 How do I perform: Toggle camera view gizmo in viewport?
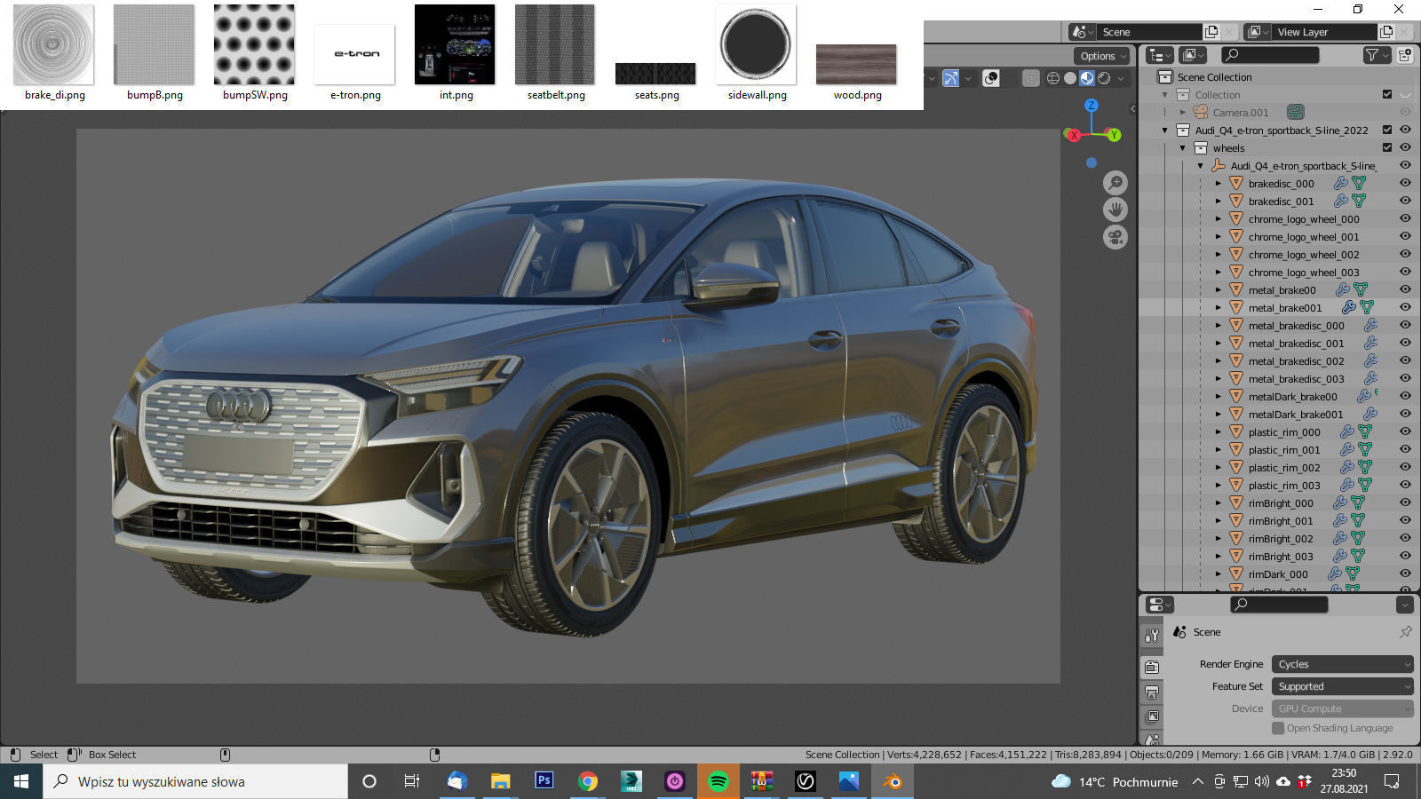point(1115,238)
